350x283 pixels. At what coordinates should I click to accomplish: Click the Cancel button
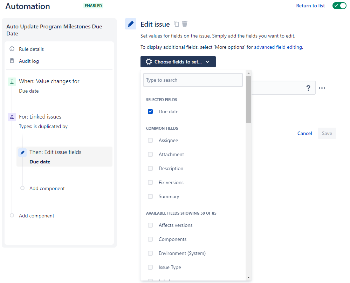[x=304, y=133]
